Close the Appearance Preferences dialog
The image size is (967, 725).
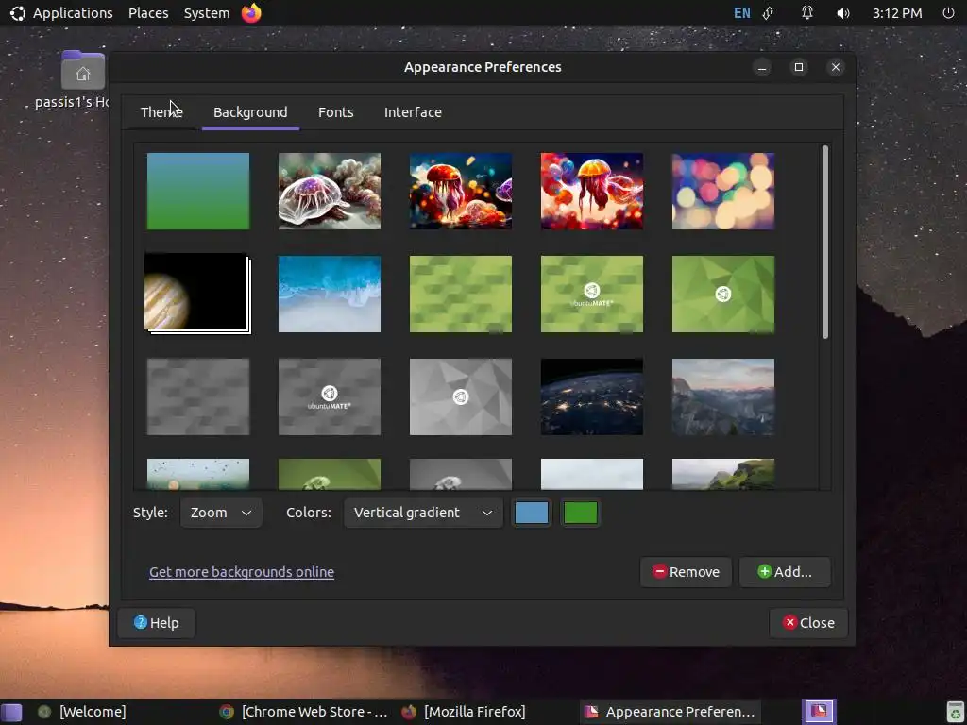tap(808, 623)
